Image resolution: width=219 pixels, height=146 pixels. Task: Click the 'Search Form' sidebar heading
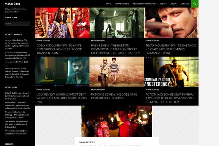[x=11, y=18]
